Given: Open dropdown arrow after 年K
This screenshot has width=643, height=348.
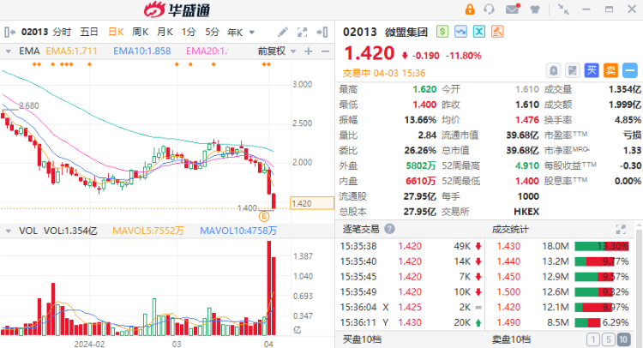Looking at the screenshot, I should pyautogui.click(x=252, y=33).
